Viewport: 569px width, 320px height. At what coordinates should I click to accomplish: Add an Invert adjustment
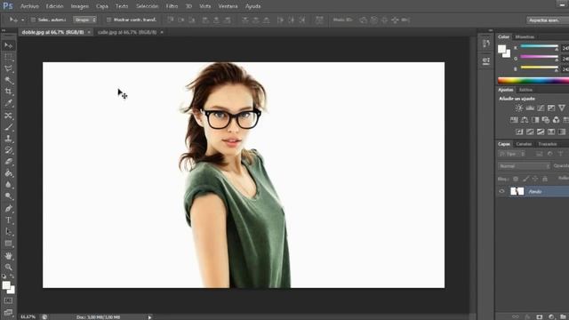519,132
